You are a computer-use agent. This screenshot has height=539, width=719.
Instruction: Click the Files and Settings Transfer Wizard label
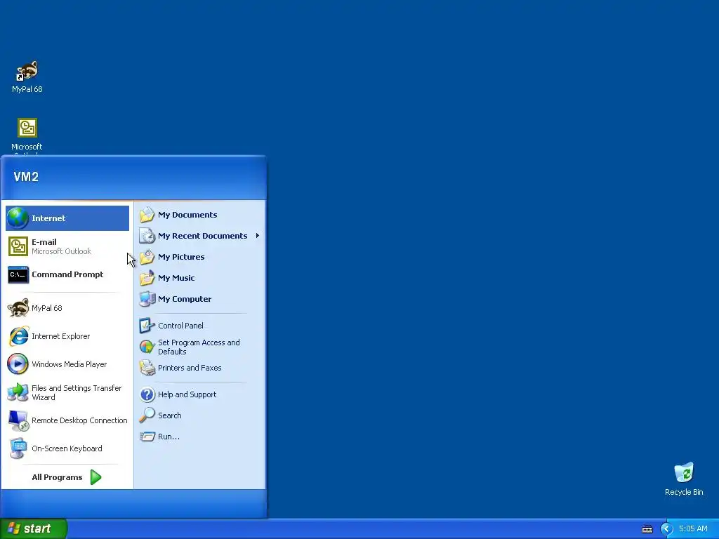(x=77, y=392)
